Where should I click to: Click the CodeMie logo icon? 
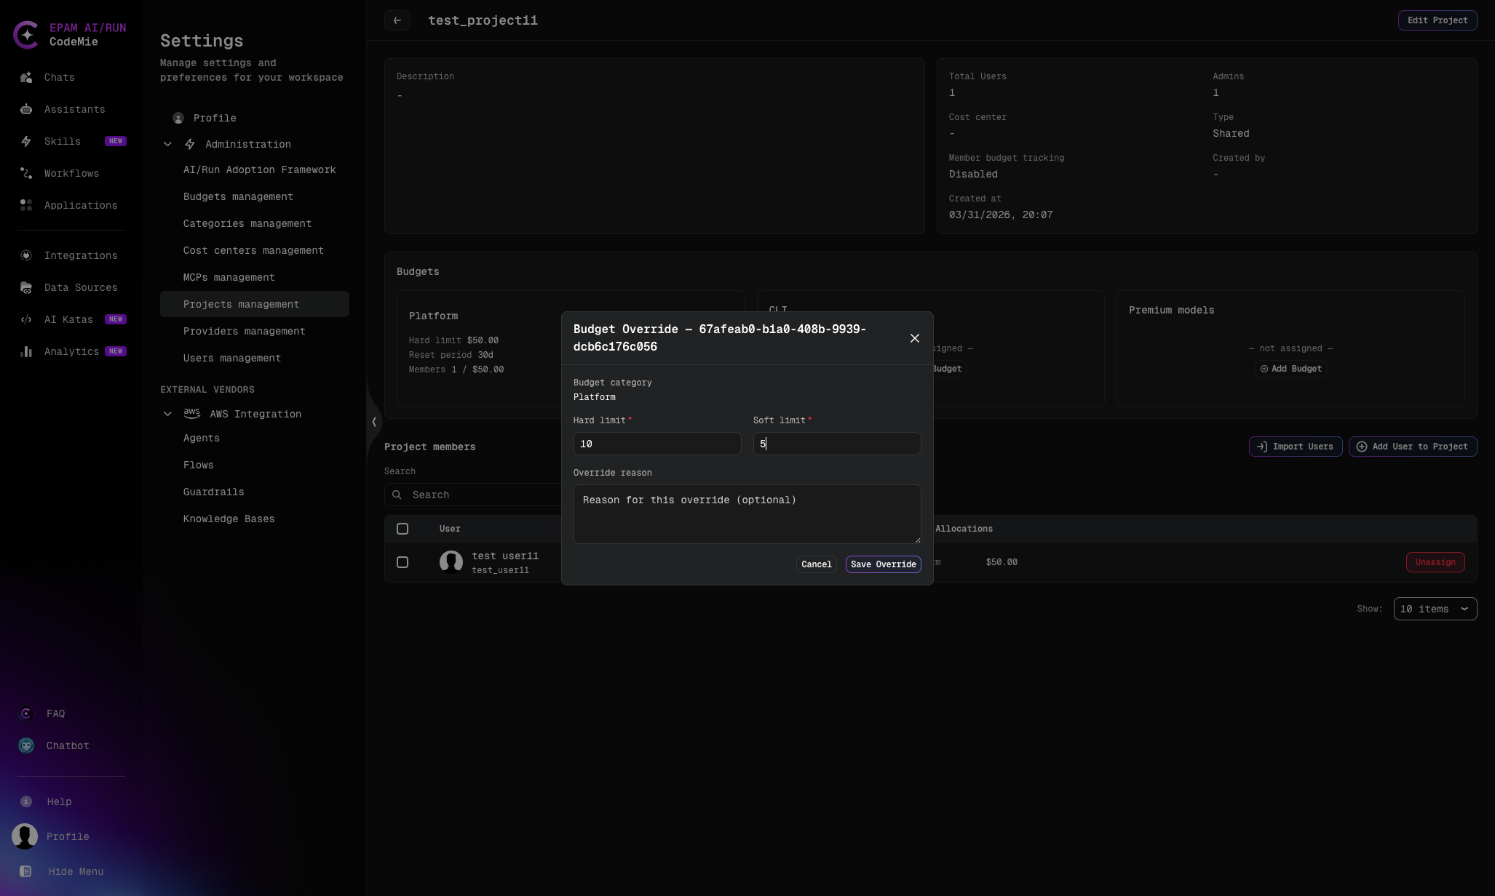pyautogui.click(x=26, y=34)
